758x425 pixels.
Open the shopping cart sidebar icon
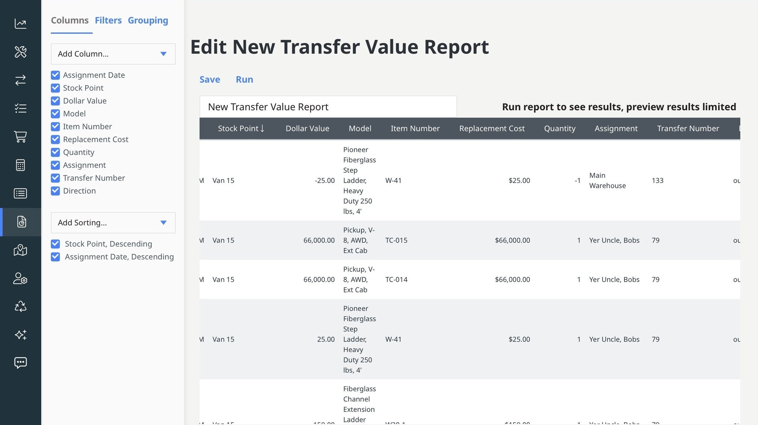[20, 137]
